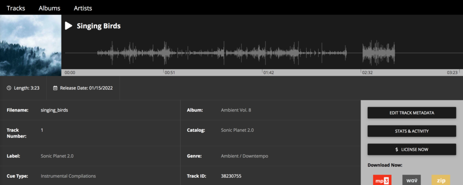The image size is (463, 185).
Task: Select the Track ID value 38230755
Action: coord(231,176)
